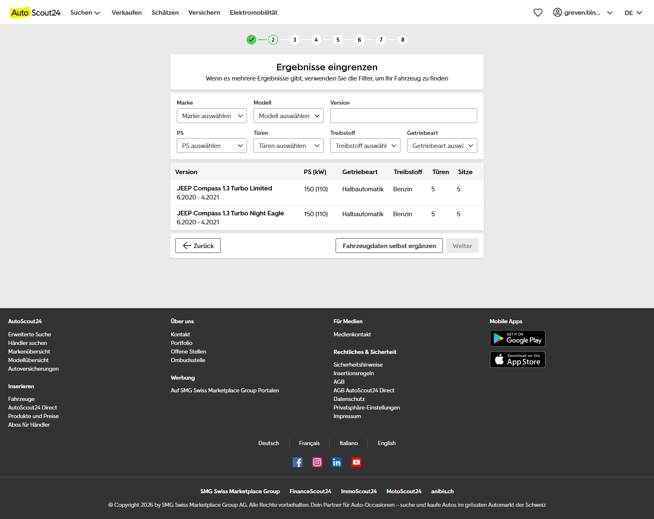Open AGB AutoScout24 Direct footer link
This screenshot has width=654, height=519.
(x=364, y=390)
